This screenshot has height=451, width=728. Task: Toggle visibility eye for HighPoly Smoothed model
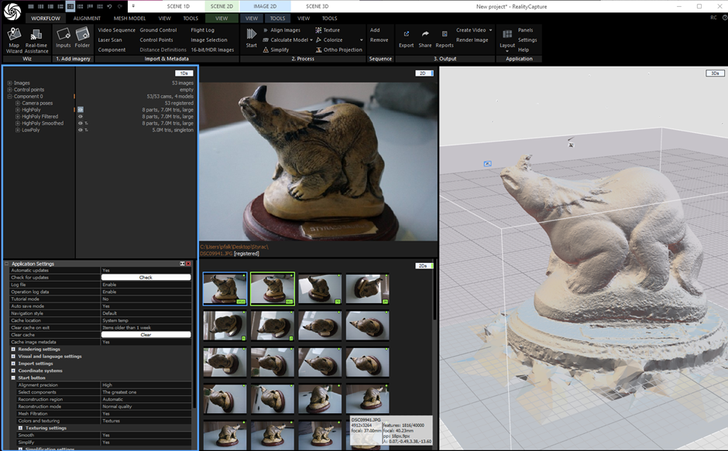pos(81,124)
